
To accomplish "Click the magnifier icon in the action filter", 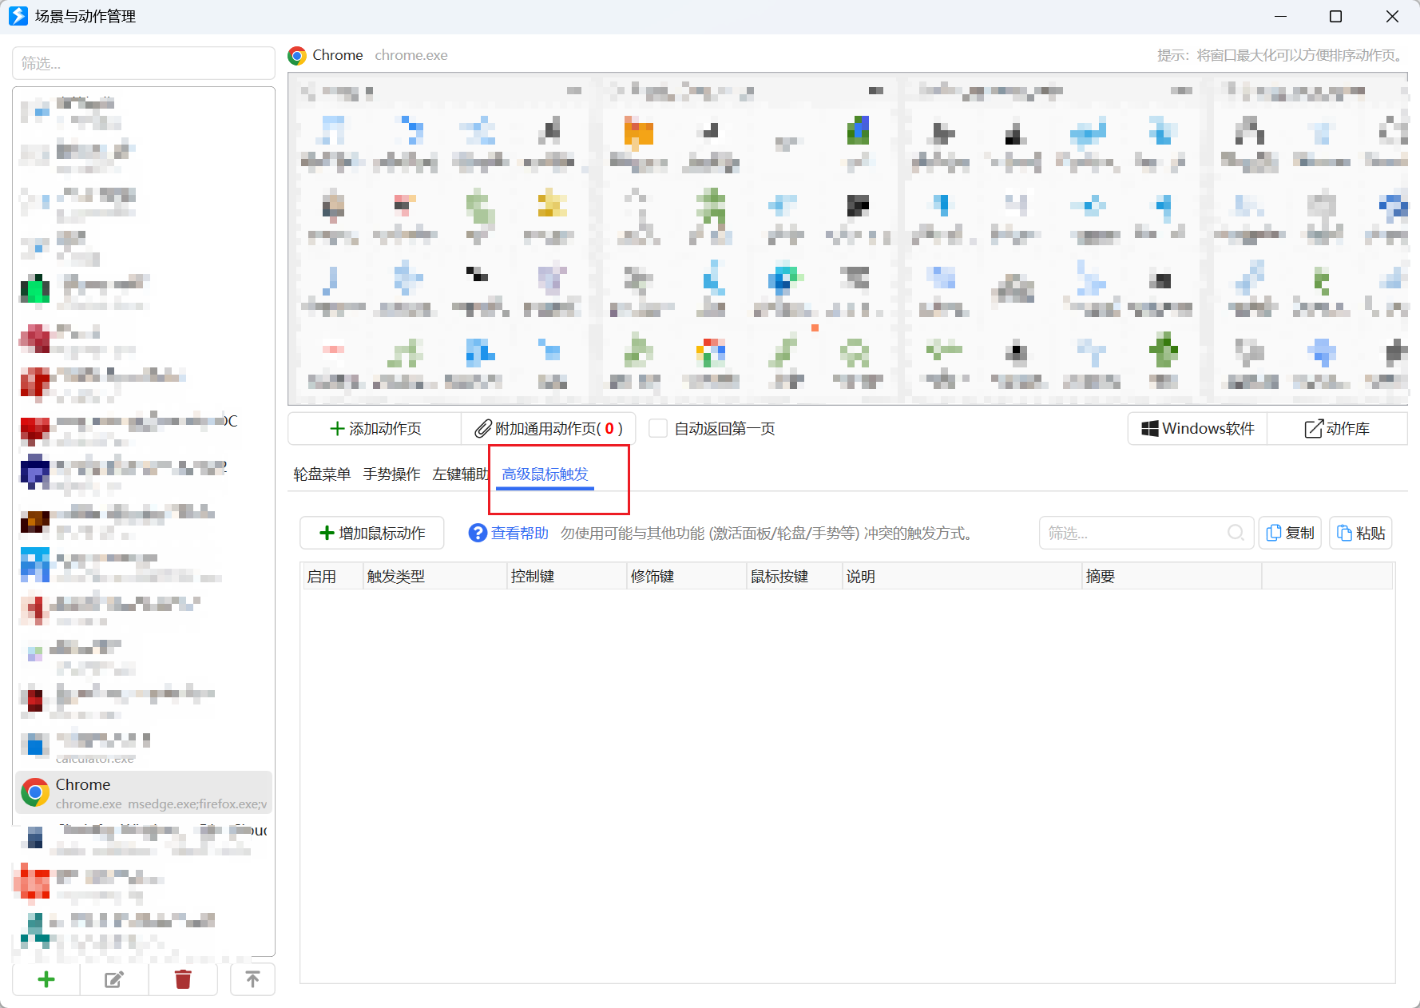I will [1236, 533].
